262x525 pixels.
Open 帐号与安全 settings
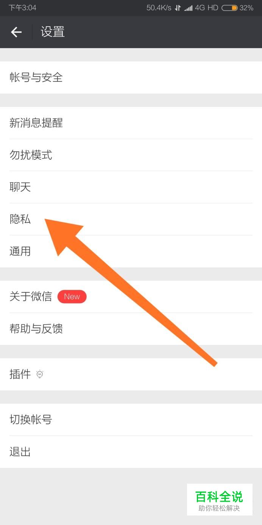pos(131,77)
